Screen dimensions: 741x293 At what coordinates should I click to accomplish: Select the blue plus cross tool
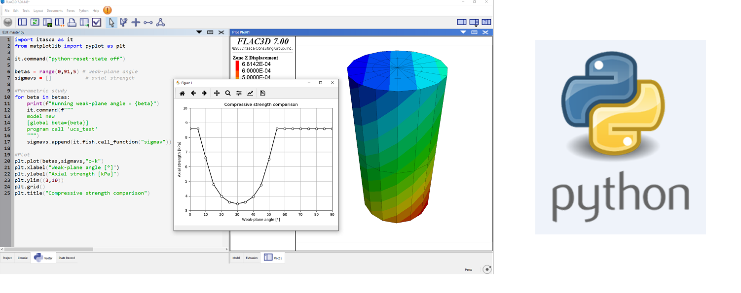136,22
